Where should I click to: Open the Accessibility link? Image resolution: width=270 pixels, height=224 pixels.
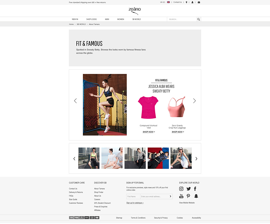point(196,218)
